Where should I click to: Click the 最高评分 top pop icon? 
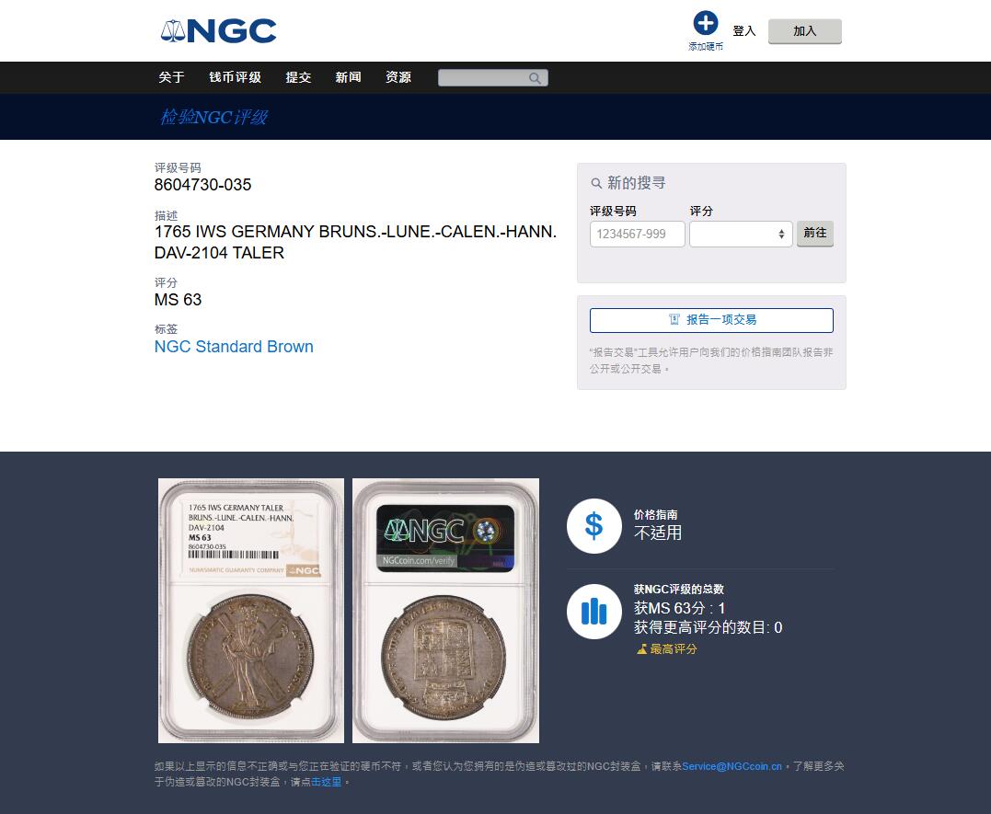641,649
